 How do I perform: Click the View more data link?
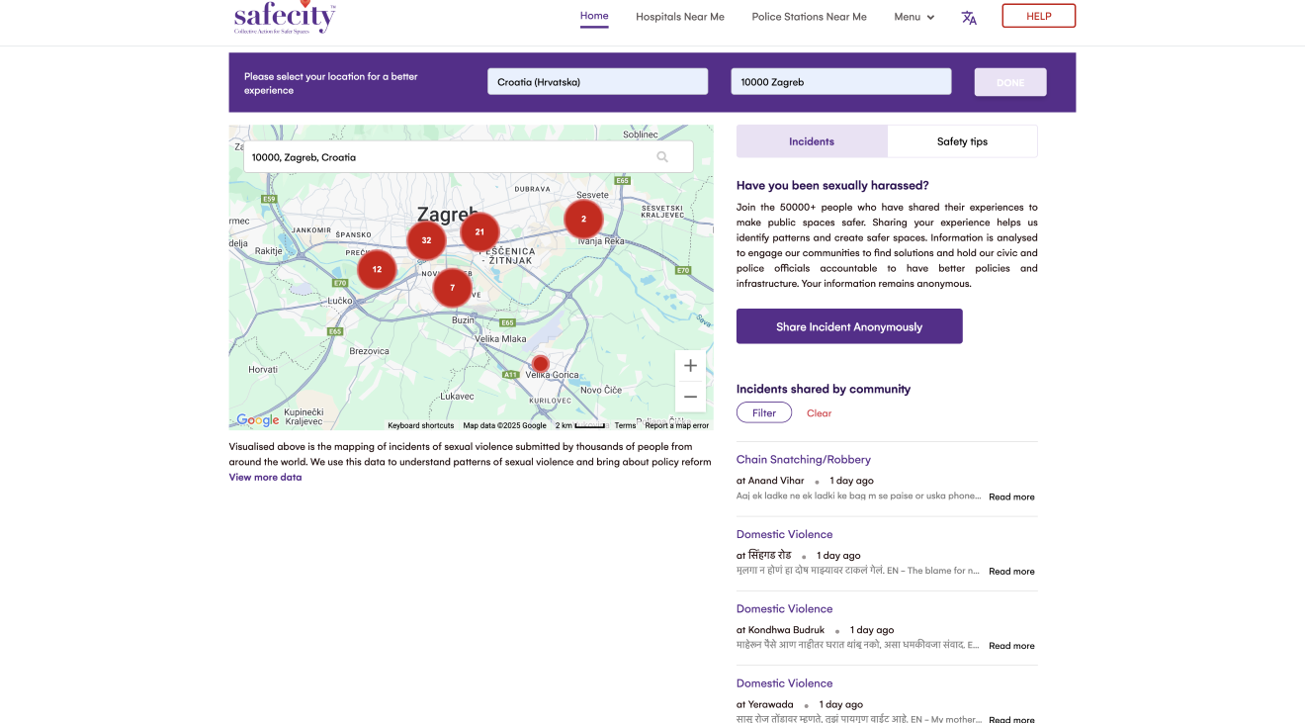pyautogui.click(x=265, y=477)
